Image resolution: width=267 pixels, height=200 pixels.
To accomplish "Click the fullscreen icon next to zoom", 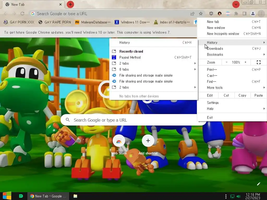I will coord(258,62).
